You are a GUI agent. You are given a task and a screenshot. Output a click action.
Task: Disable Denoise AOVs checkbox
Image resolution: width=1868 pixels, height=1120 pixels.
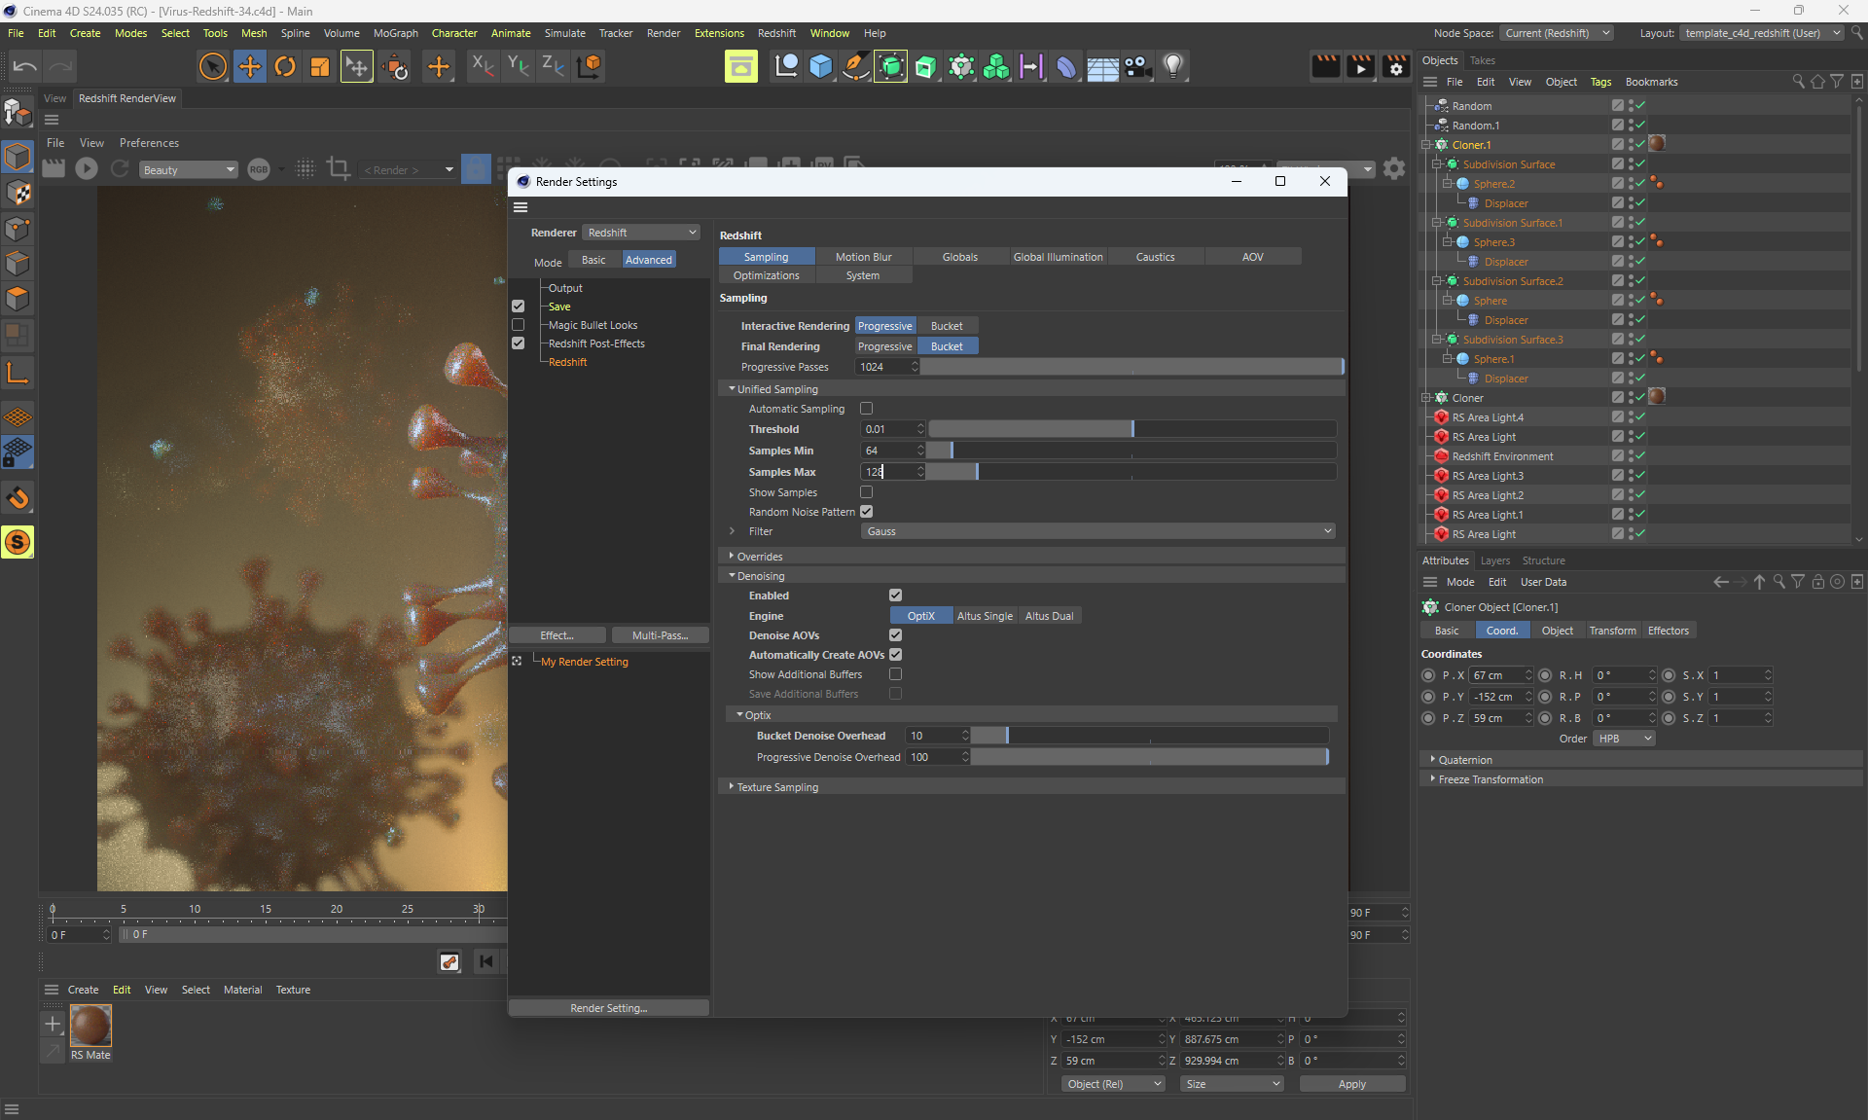pos(895,635)
